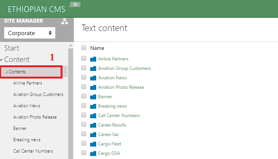278x159 pixels.
Task: Click the folder icon next to Airline Partners
Action: coord(93,59)
